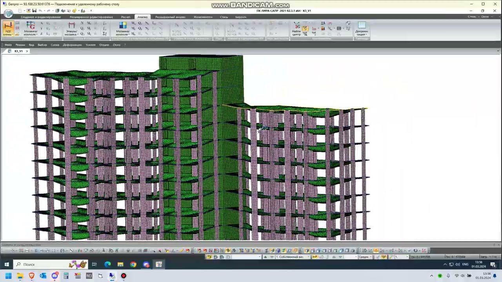
Task: Click the Найти центр tool
Action: (296, 29)
